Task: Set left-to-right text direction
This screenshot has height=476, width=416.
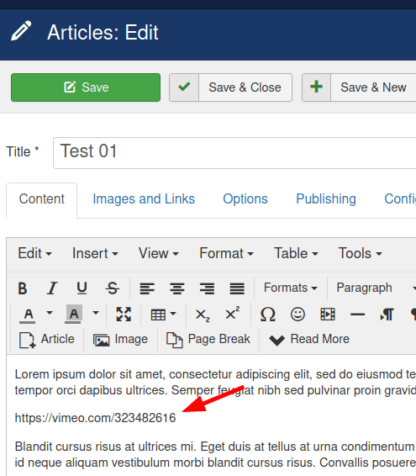Action: point(387,315)
